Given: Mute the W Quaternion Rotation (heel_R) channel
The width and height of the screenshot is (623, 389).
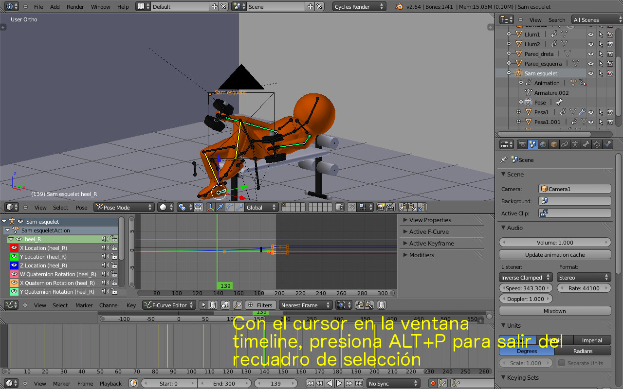Looking at the screenshot, I should click(x=105, y=274).
